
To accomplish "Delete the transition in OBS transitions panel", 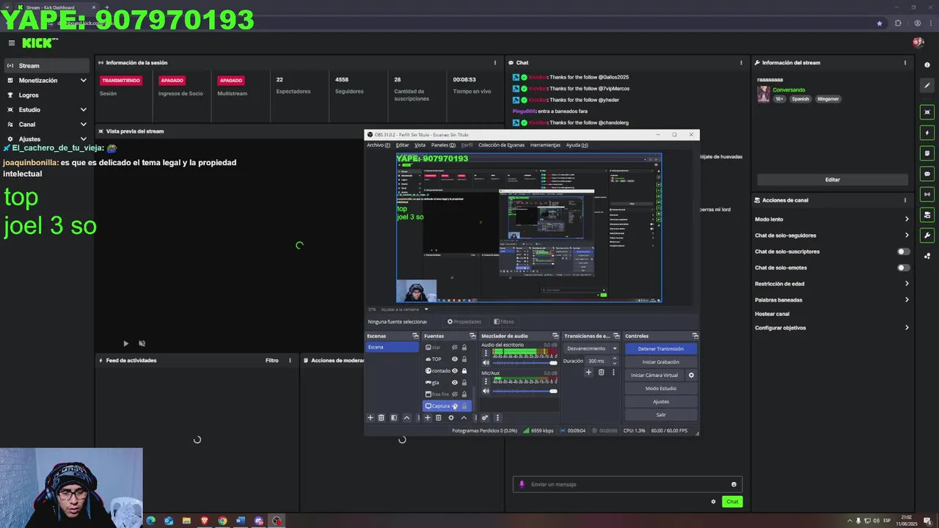I will coord(601,373).
